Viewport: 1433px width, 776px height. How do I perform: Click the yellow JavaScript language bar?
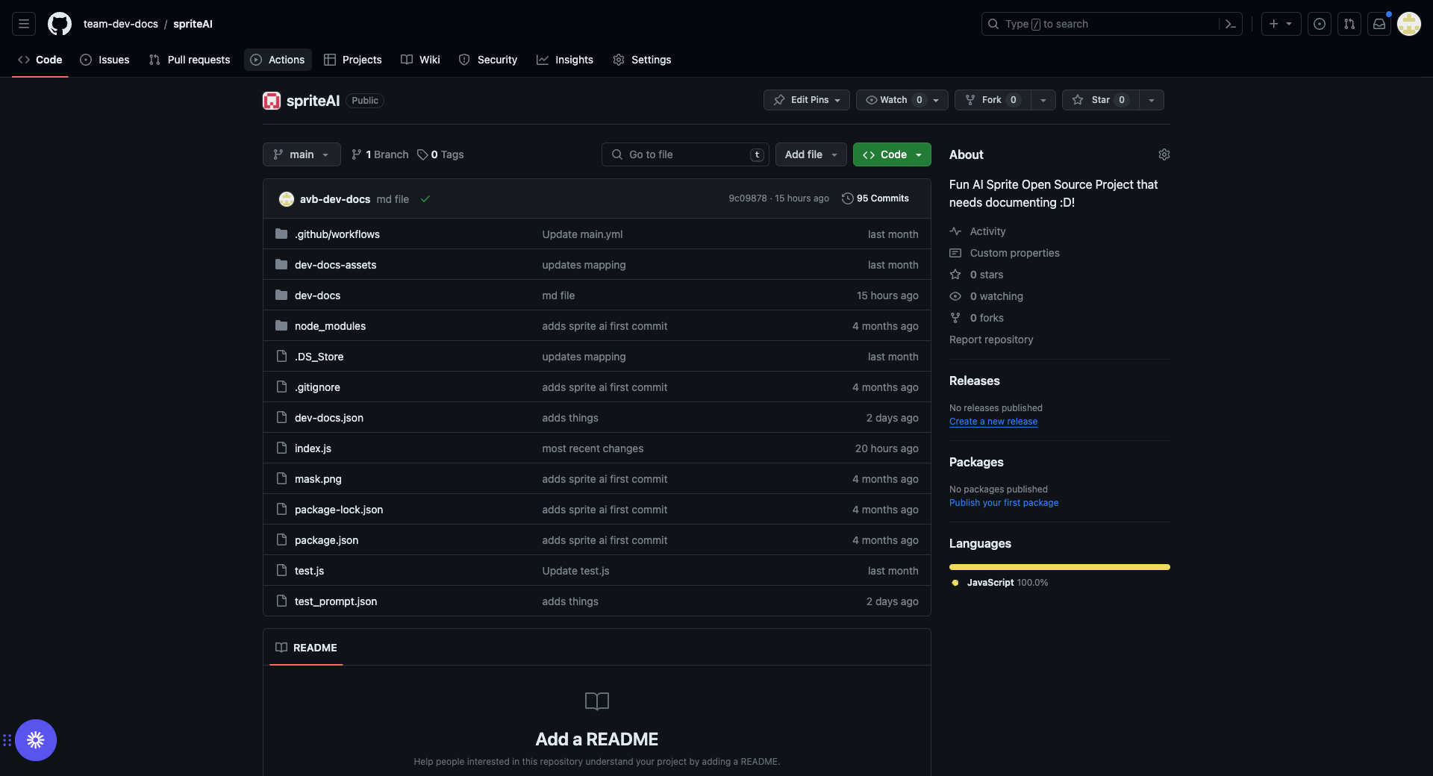[x=1059, y=567]
